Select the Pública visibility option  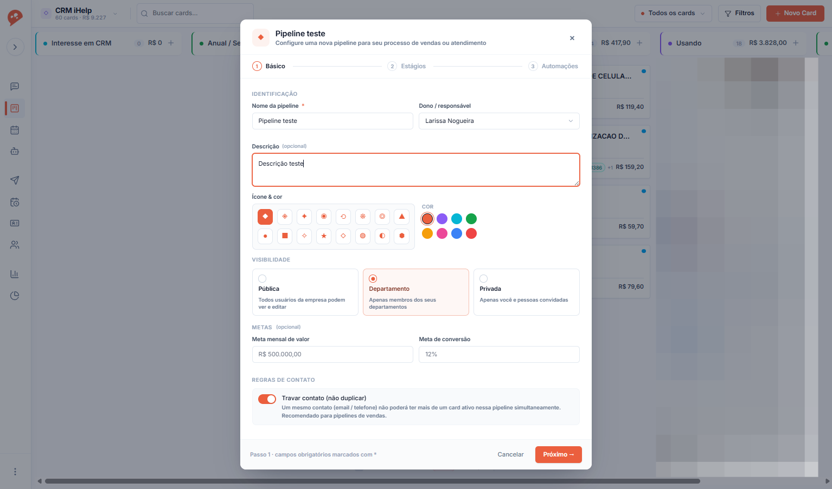point(305,292)
